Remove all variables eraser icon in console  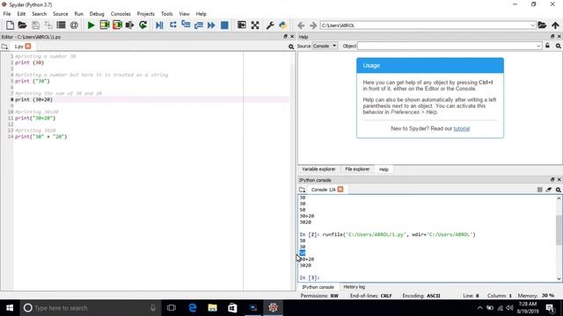pyautogui.click(x=549, y=190)
